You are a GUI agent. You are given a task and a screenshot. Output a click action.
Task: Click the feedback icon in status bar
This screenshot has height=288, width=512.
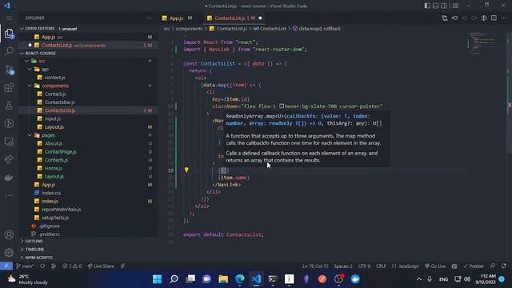493,266
